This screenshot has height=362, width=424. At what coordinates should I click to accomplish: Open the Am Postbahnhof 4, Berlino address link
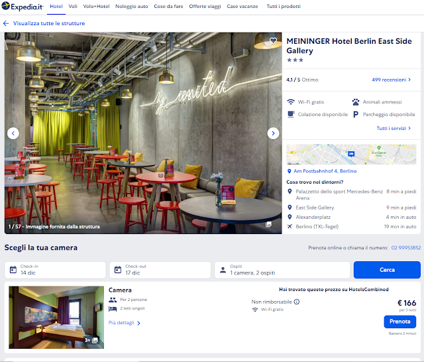click(325, 171)
